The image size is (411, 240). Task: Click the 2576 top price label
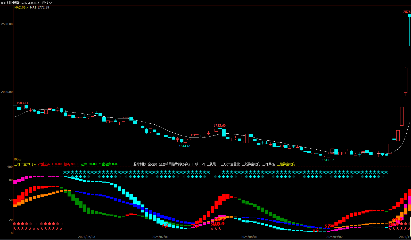[407, 12]
